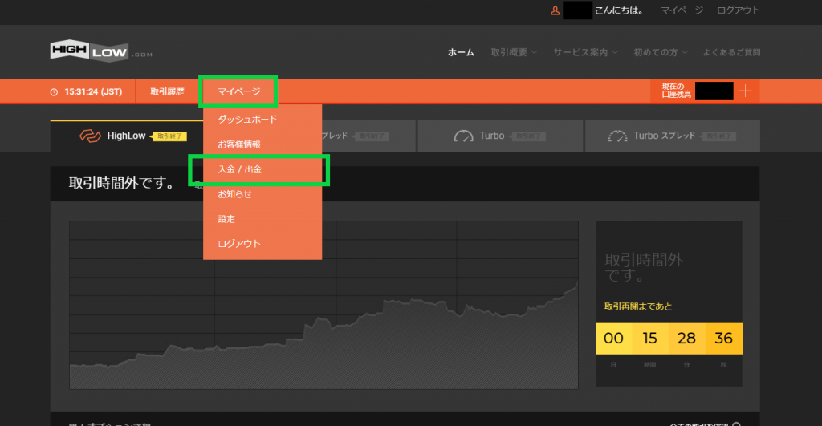Click the price chart area
This screenshot has width=822, height=426.
pos(324,305)
